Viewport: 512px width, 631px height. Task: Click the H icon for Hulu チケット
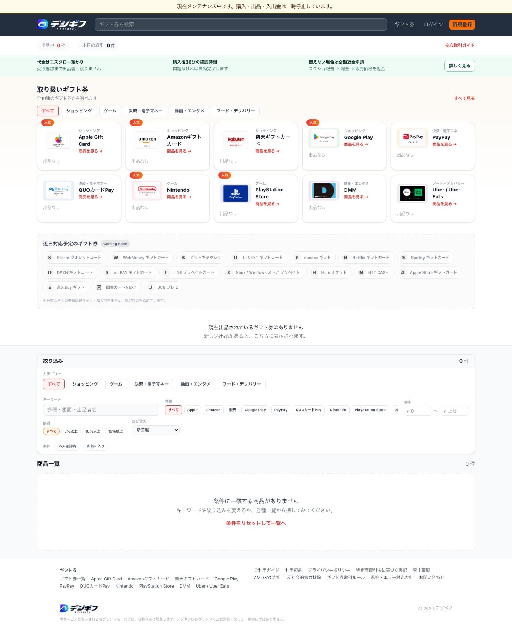click(x=314, y=272)
